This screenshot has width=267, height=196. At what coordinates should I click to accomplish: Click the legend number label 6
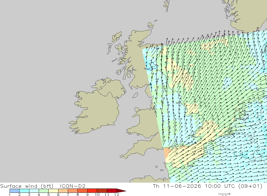(58, 194)
